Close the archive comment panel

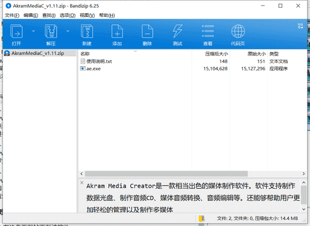[82, 183]
